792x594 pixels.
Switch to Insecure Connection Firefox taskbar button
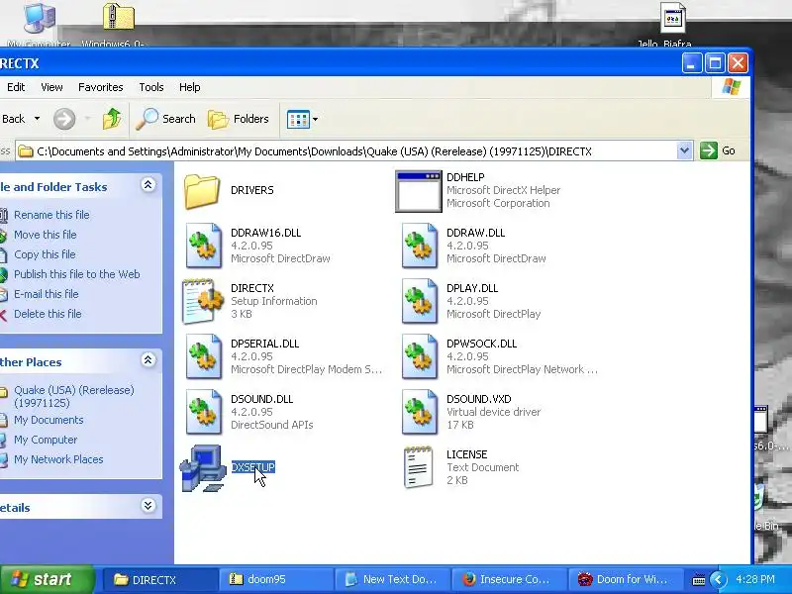coord(508,579)
